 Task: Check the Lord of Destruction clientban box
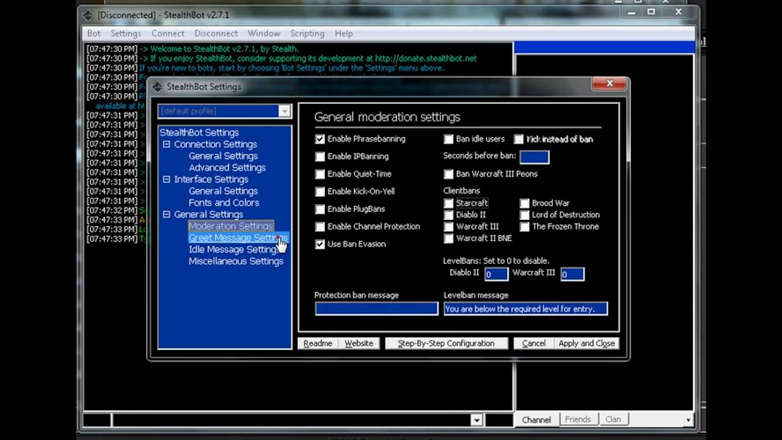point(525,215)
